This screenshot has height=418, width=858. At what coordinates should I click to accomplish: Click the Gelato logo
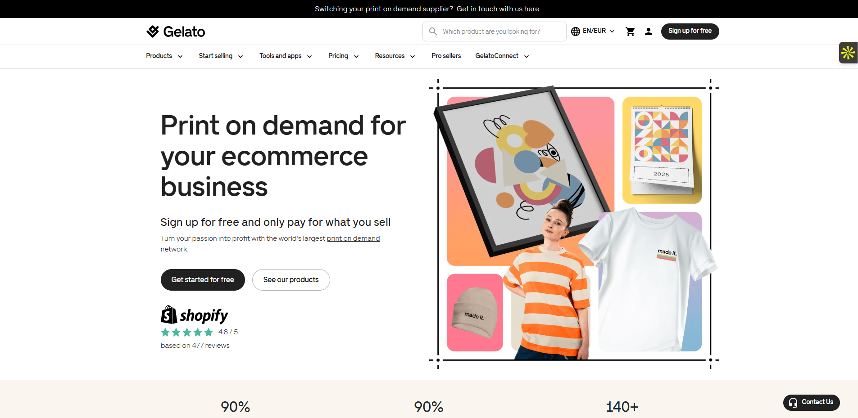click(176, 31)
